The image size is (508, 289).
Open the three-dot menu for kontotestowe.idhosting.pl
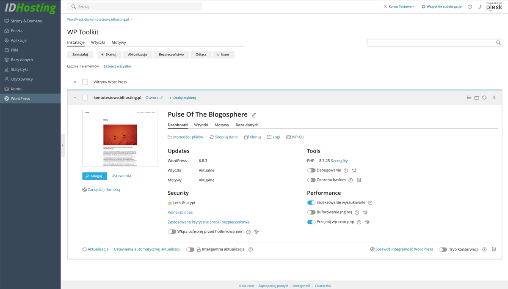[494, 98]
